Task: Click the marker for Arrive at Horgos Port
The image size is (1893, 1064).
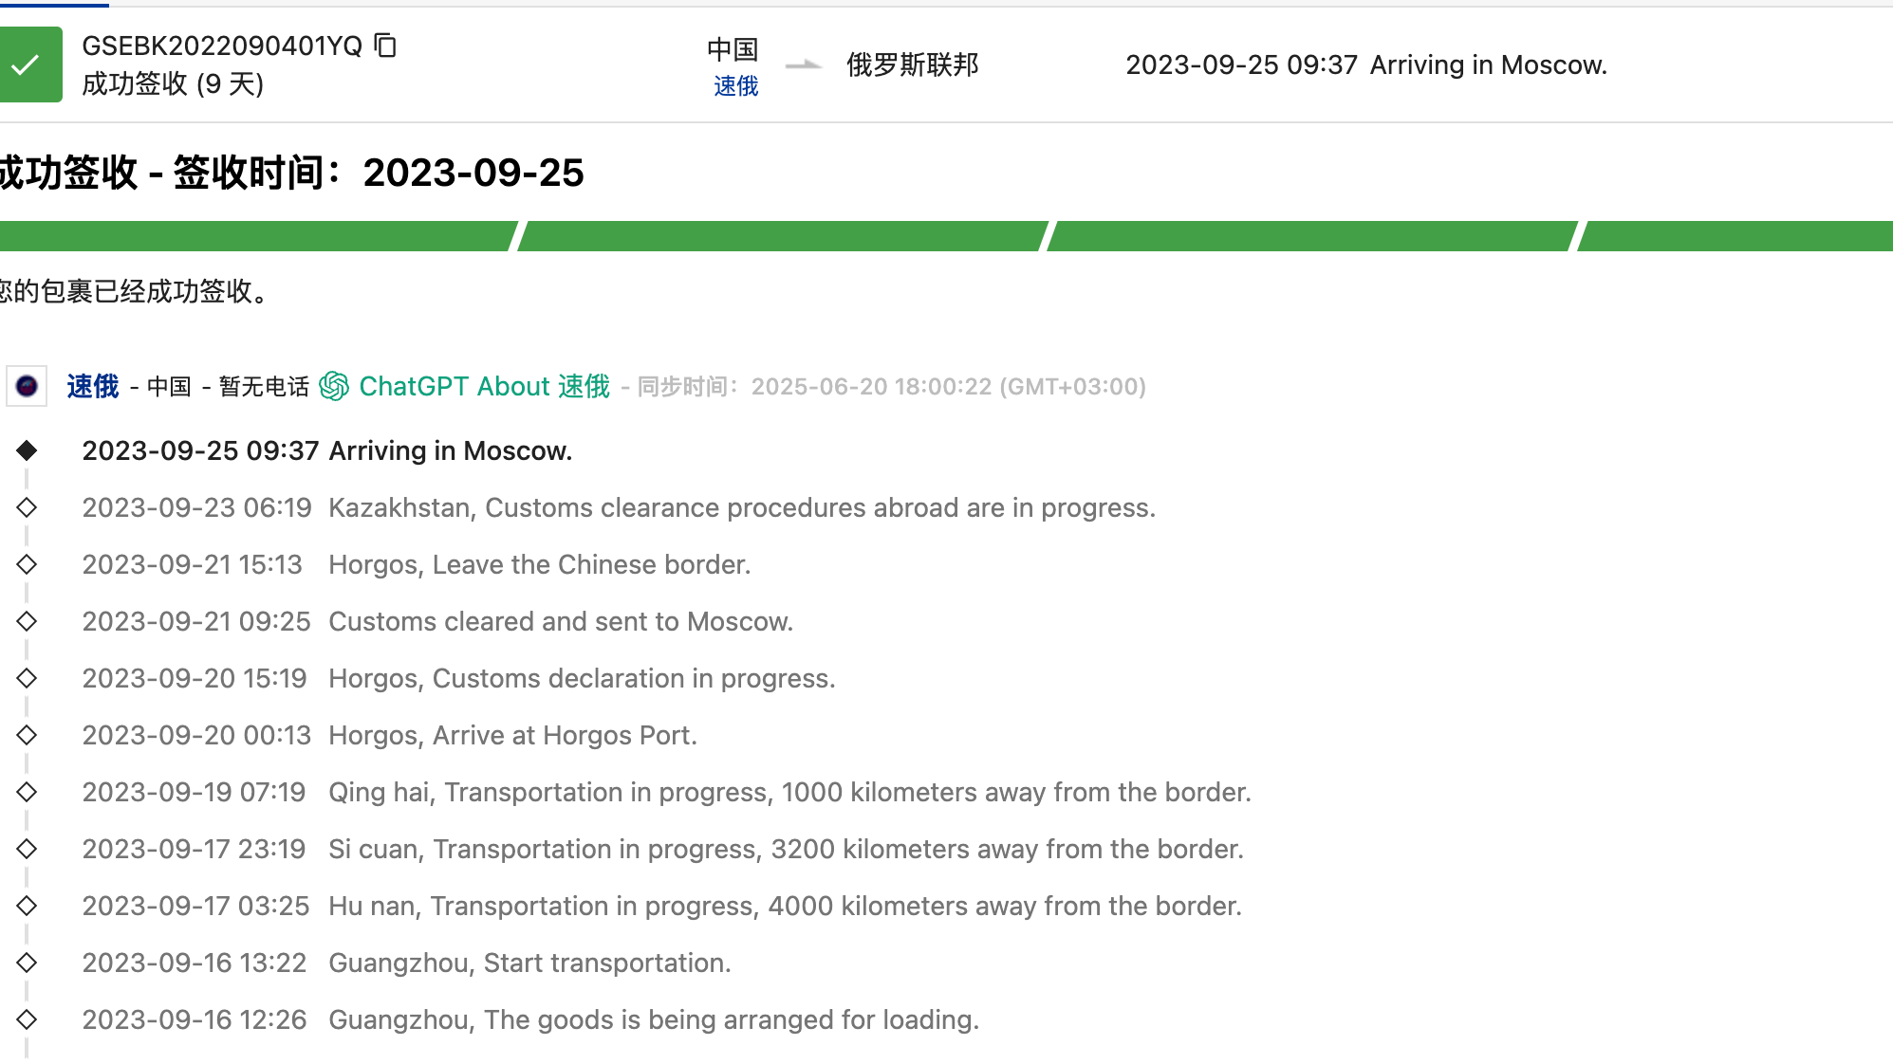Action: 27,735
